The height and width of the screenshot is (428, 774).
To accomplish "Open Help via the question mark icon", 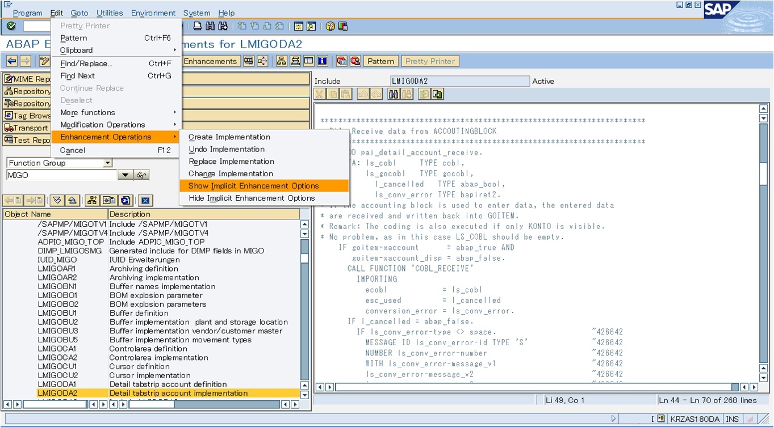I will click(x=331, y=26).
